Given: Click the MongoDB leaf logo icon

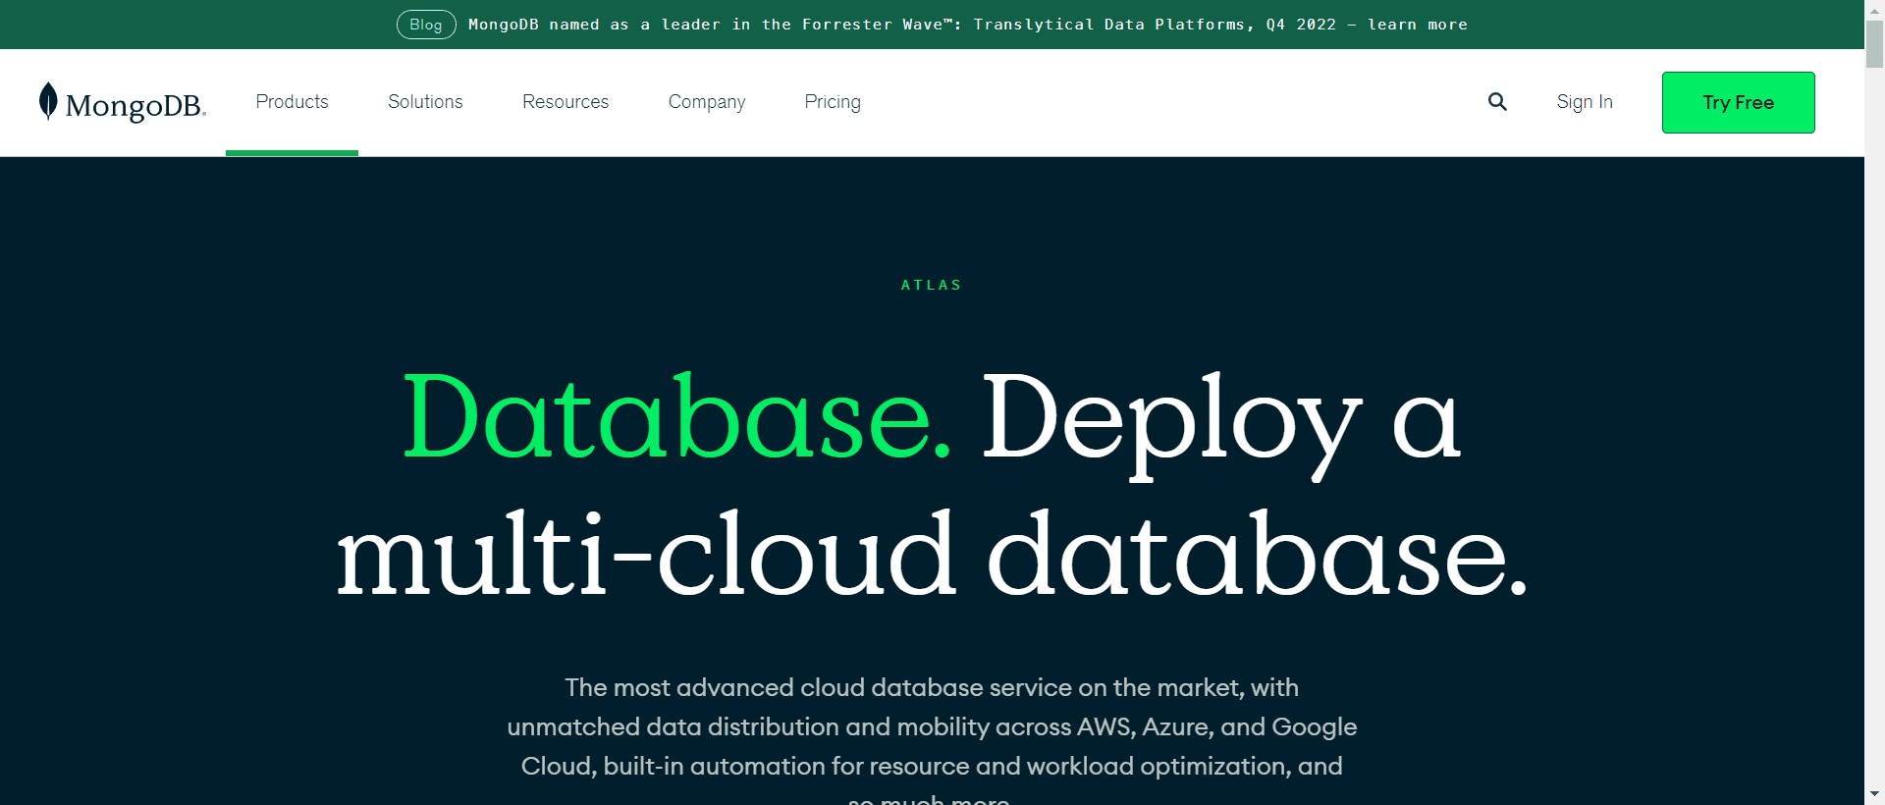Looking at the screenshot, I should [47, 101].
